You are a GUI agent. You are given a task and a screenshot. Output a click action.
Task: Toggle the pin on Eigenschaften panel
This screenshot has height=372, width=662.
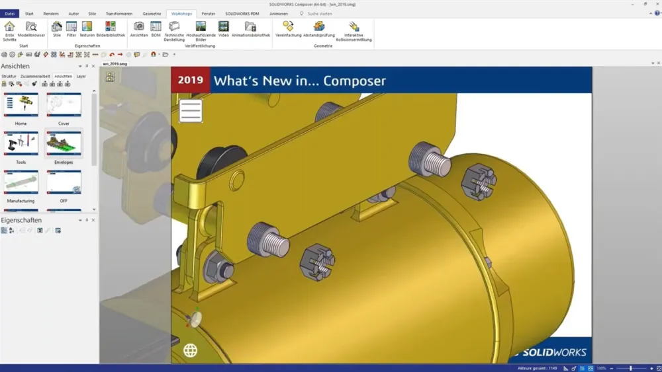coord(87,220)
